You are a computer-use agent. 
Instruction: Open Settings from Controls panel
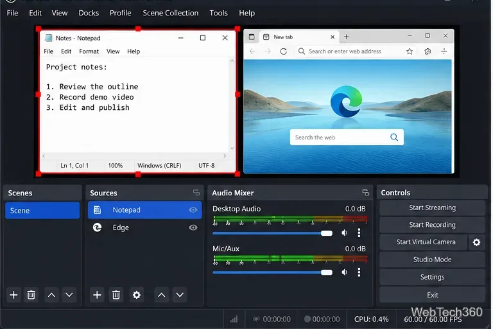click(432, 277)
